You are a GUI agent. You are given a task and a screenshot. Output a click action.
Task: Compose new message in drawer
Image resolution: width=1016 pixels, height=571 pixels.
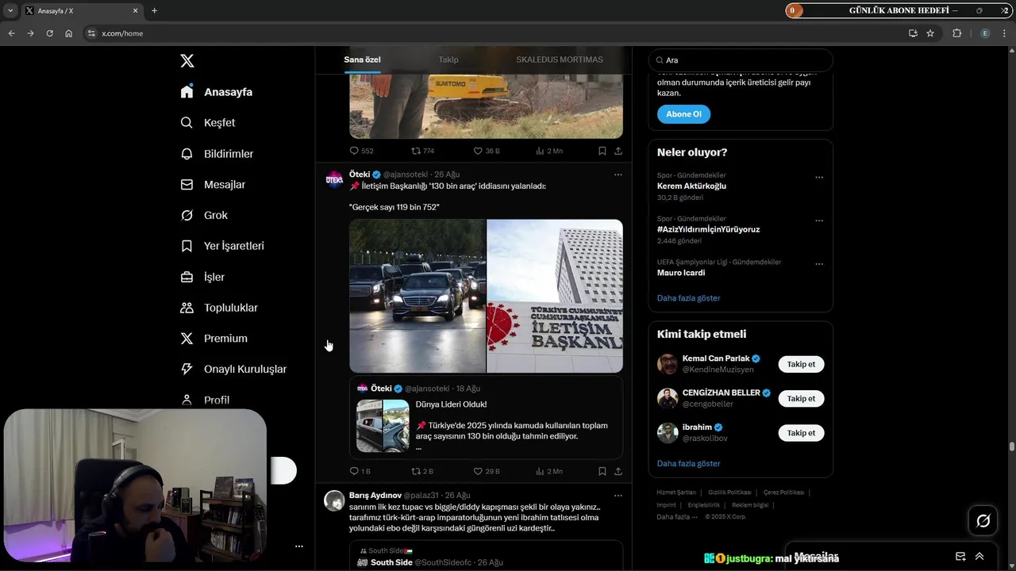[x=960, y=557]
